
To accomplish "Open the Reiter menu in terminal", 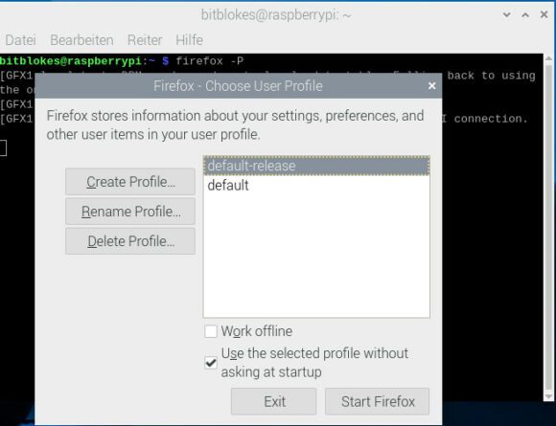I will coord(145,40).
